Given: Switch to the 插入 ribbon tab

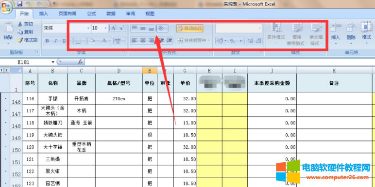Looking at the screenshot, I should 44,14.
